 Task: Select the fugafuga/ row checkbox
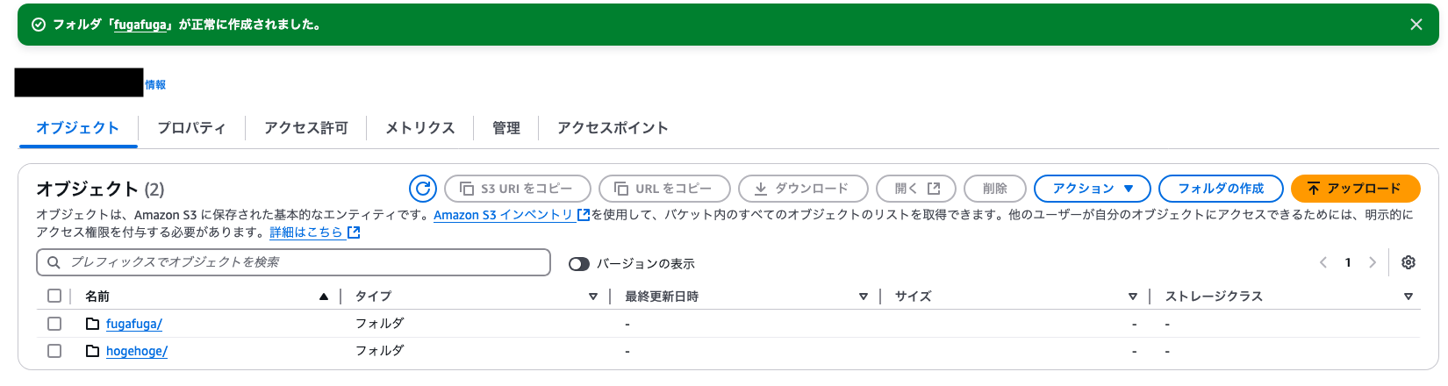54,324
